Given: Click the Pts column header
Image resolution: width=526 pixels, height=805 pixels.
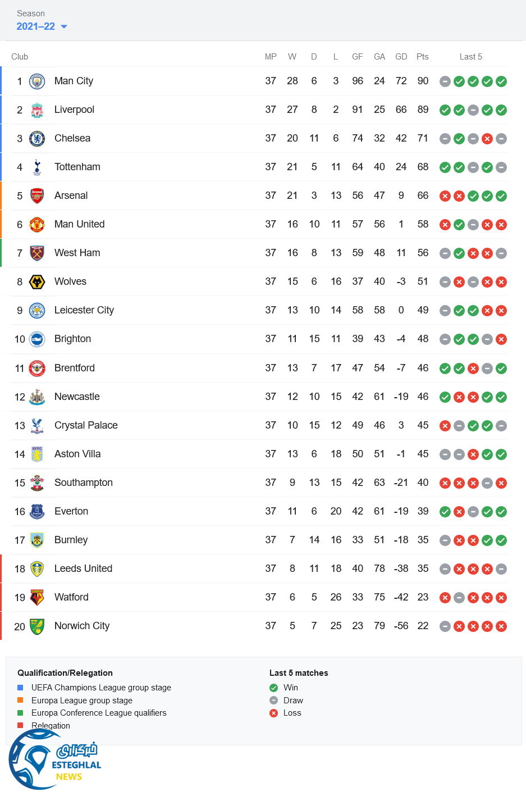Looking at the screenshot, I should coord(423,57).
